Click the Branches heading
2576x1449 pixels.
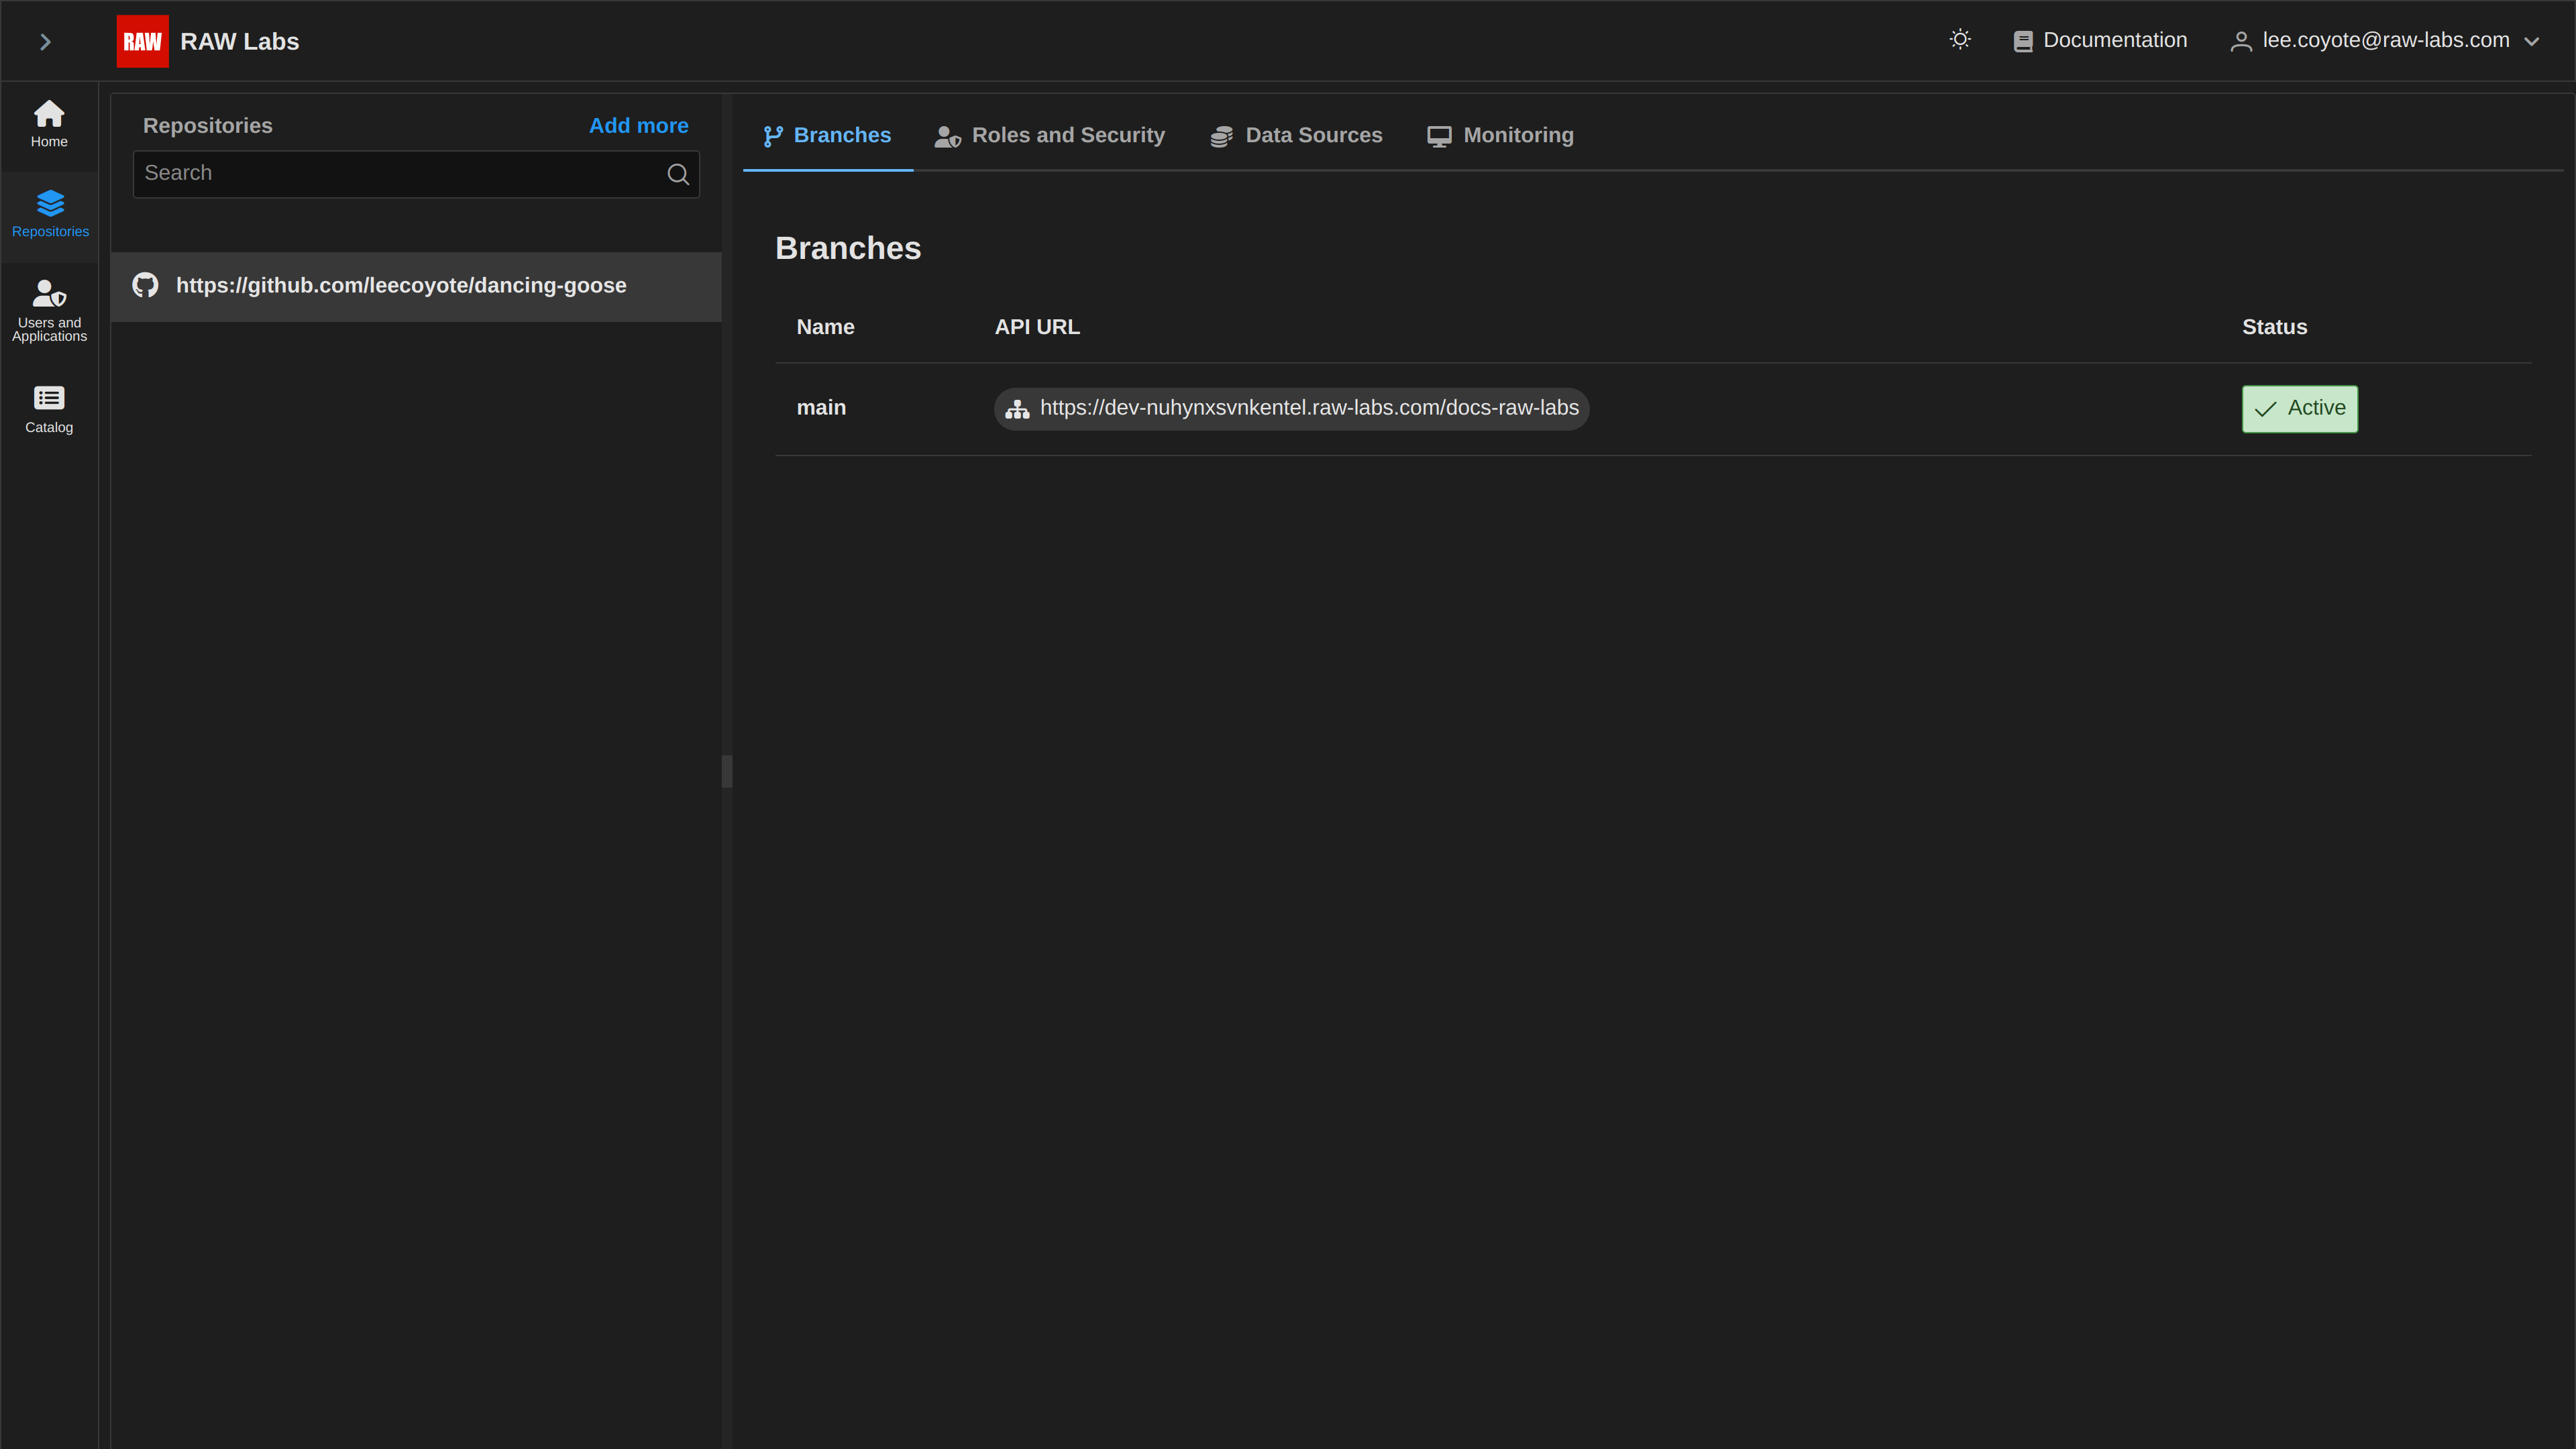(x=848, y=248)
